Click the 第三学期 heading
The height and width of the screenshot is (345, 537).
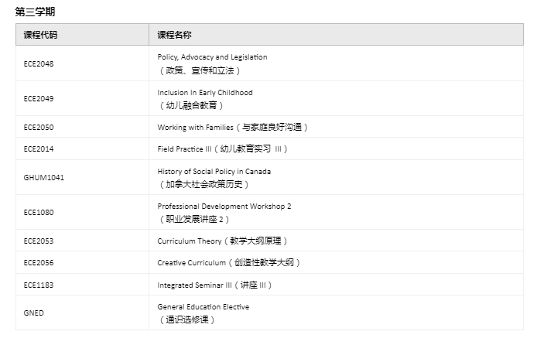coord(35,12)
